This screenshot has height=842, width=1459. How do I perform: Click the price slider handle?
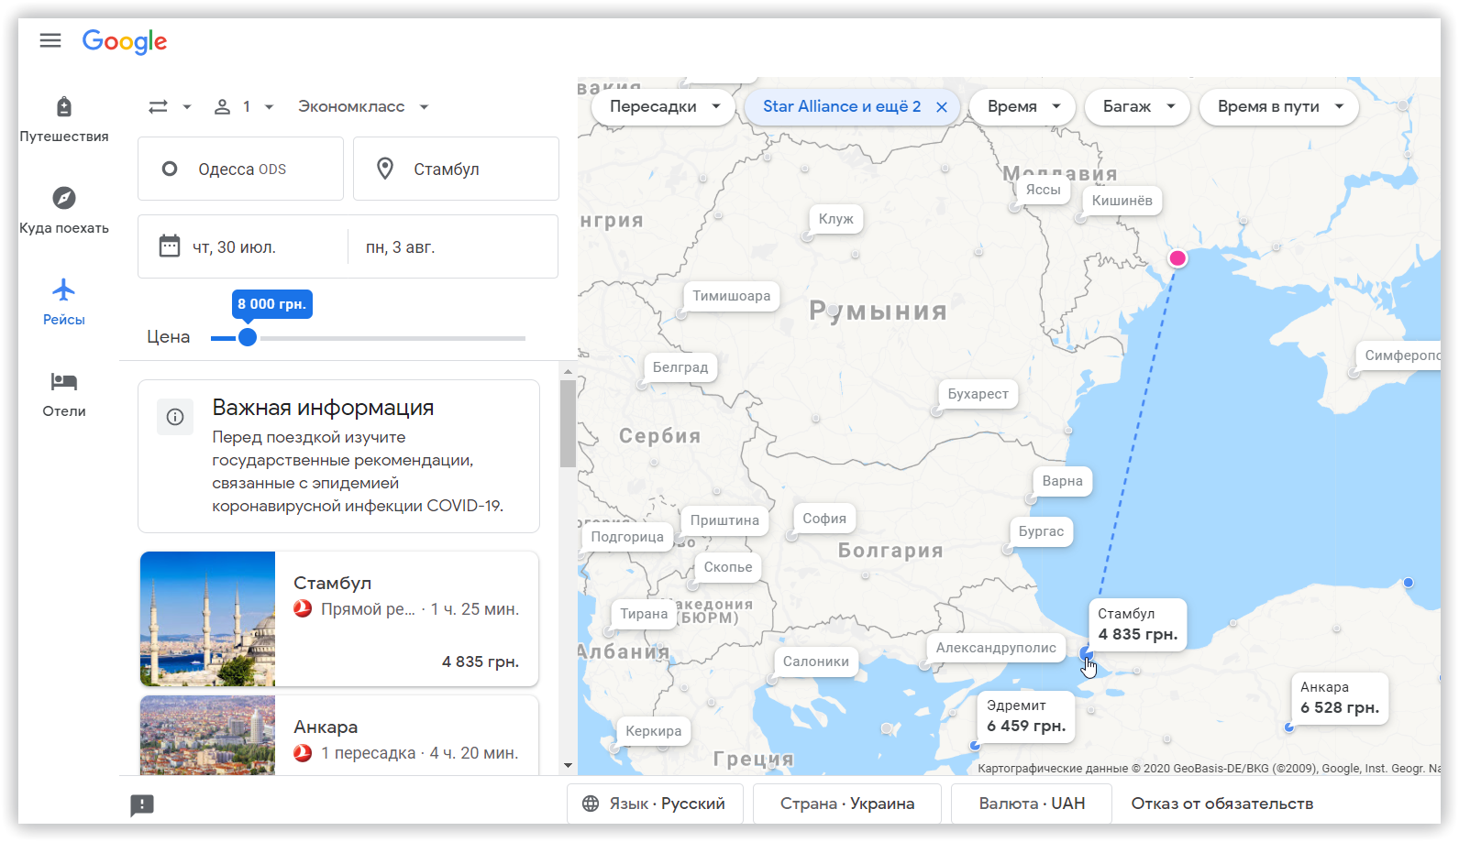(248, 337)
